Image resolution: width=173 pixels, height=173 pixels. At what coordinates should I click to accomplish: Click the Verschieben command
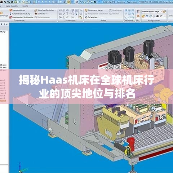(x=115, y=10)
